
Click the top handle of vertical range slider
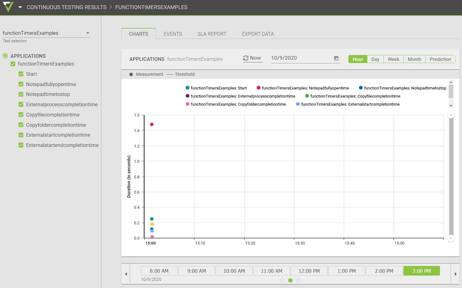click(451, 115)
